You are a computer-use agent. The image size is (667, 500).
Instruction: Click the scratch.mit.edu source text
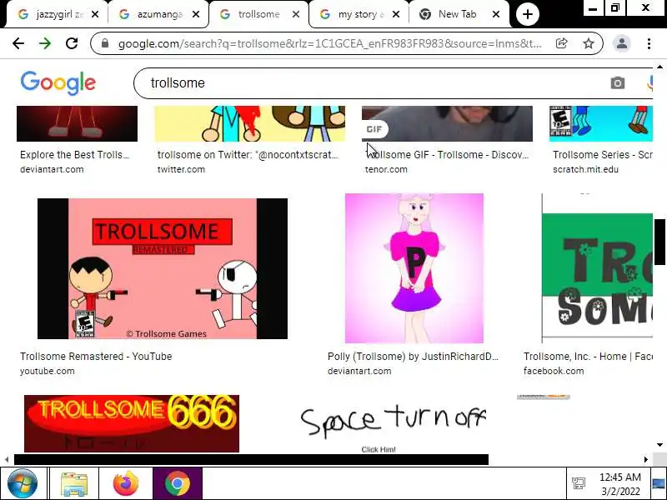(x=585, y=169)
